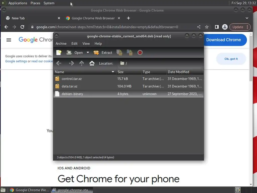This screenshot has width=257, height=193.
Task: Go back using archive manager back arrow
Action: (59, 63)
